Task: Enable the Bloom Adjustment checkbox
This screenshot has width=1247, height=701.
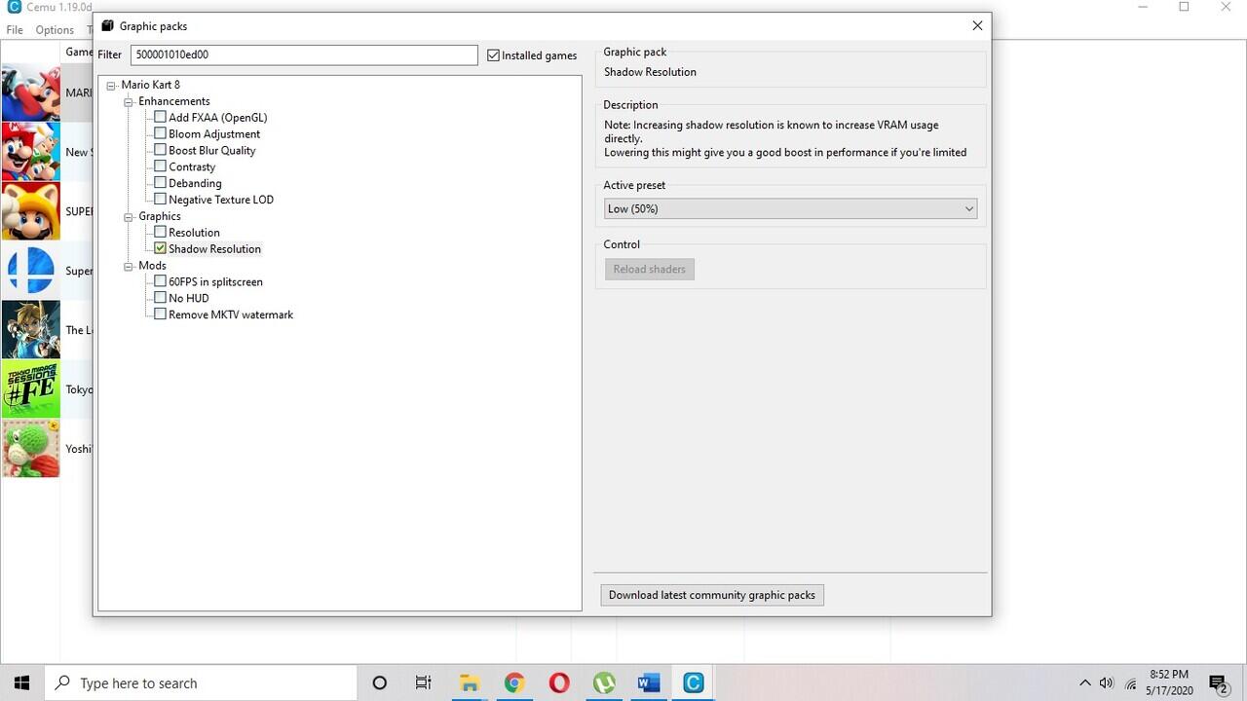Action: (x=160, y=133)
